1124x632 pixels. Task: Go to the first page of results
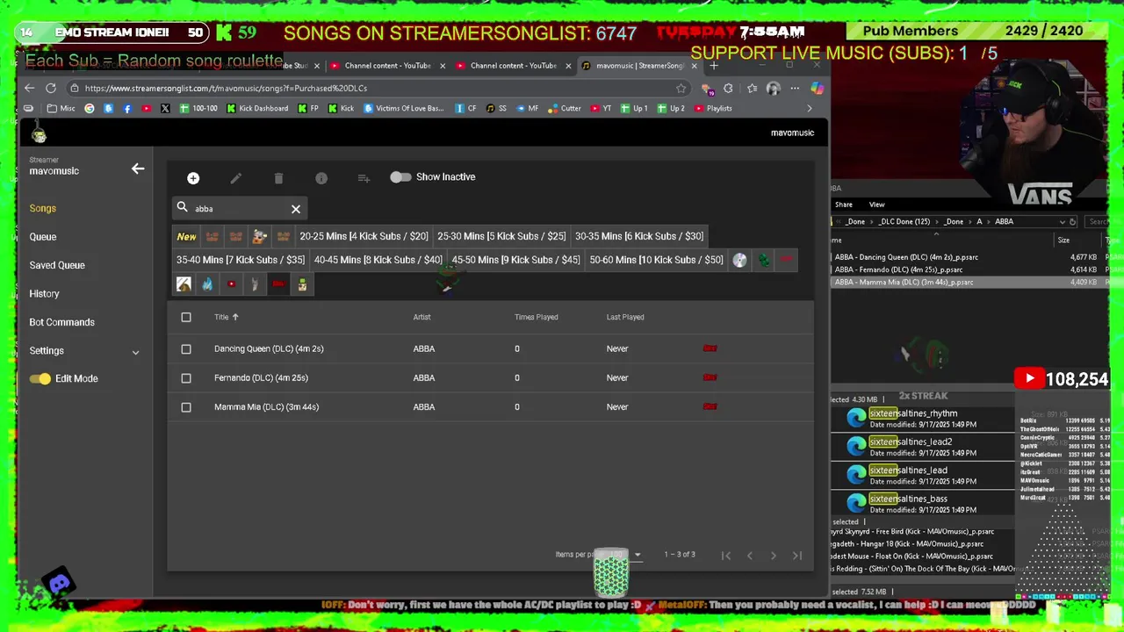(726, 555)
